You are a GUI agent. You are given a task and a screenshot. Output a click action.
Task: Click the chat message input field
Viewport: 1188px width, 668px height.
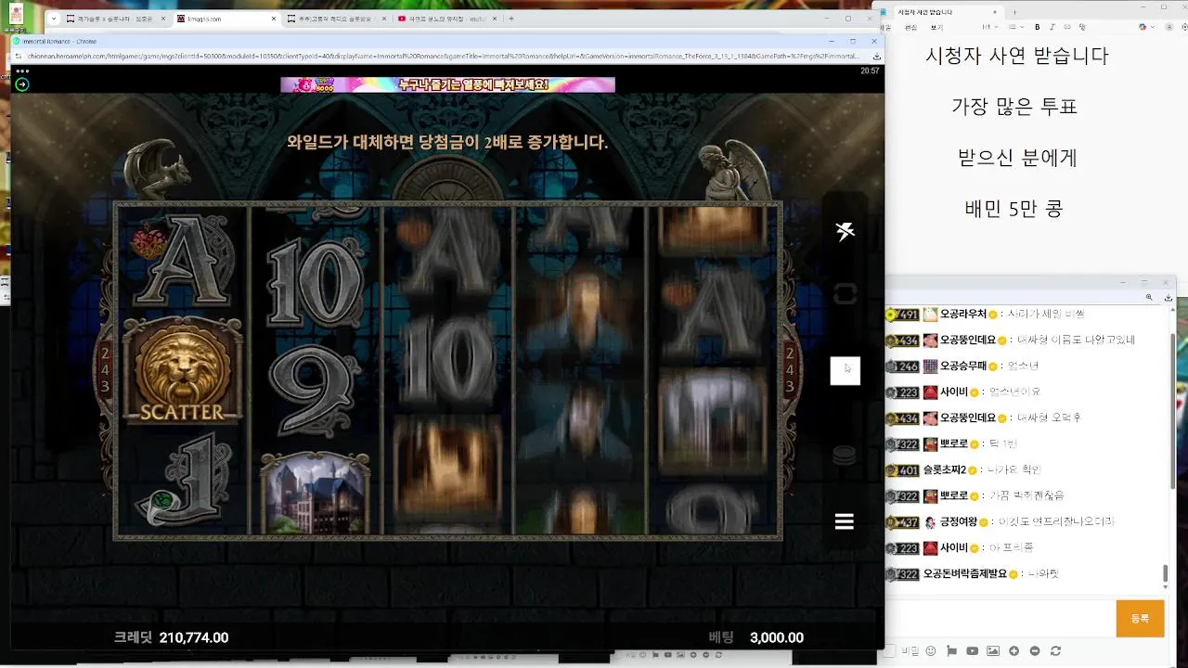(1000, 618)
